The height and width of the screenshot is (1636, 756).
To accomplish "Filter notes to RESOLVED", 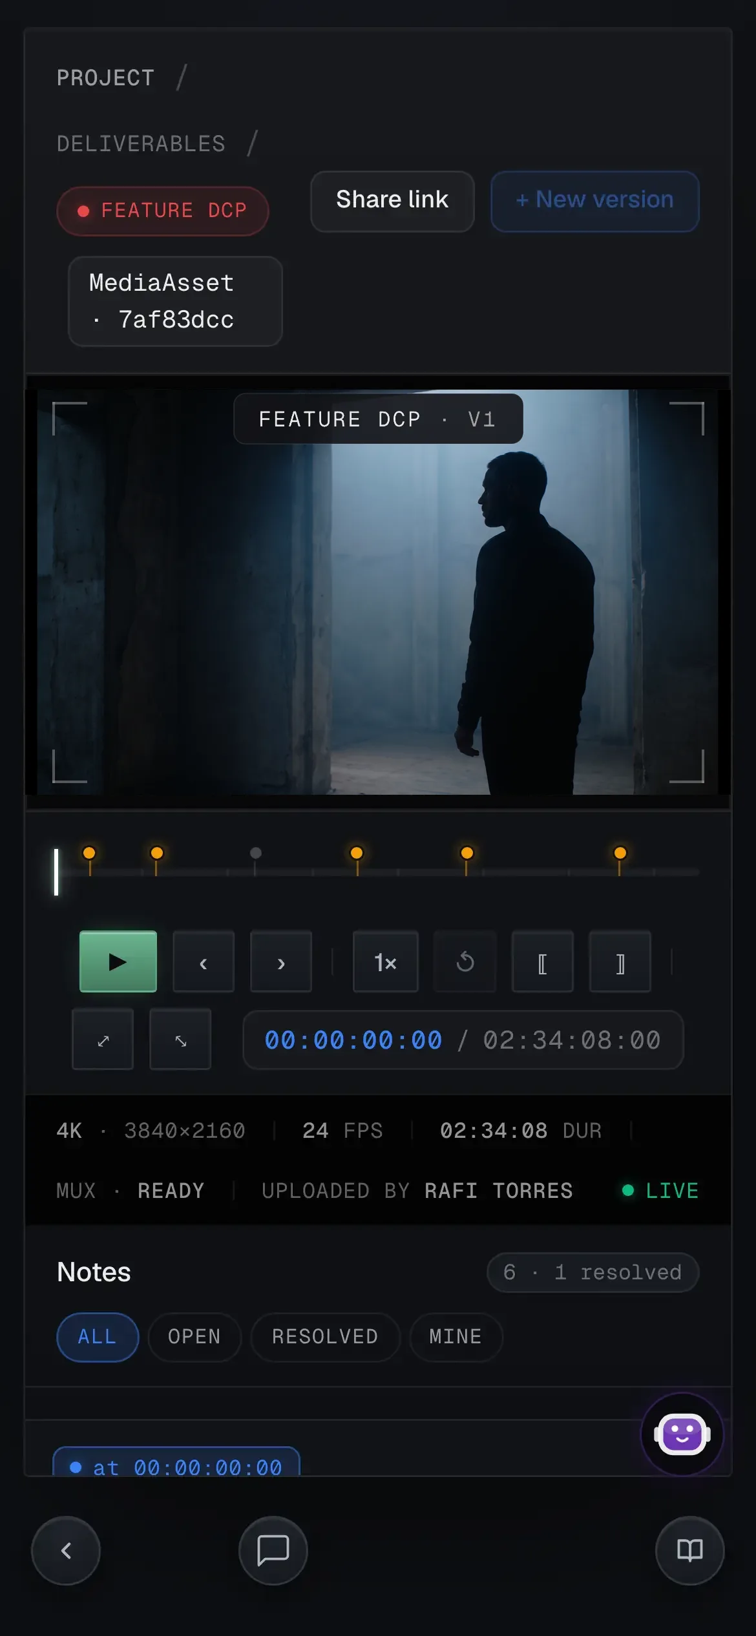I will click(x=326, y=1337).
